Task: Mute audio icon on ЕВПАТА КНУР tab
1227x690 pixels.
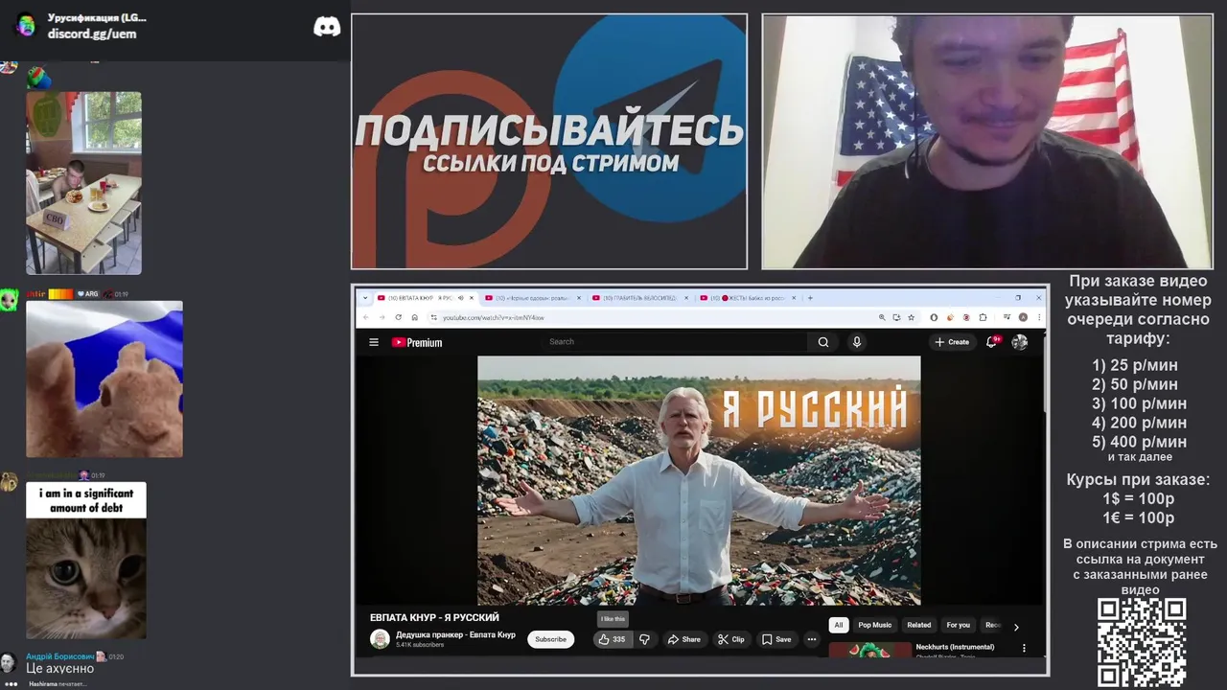Action: click(461, 298)
